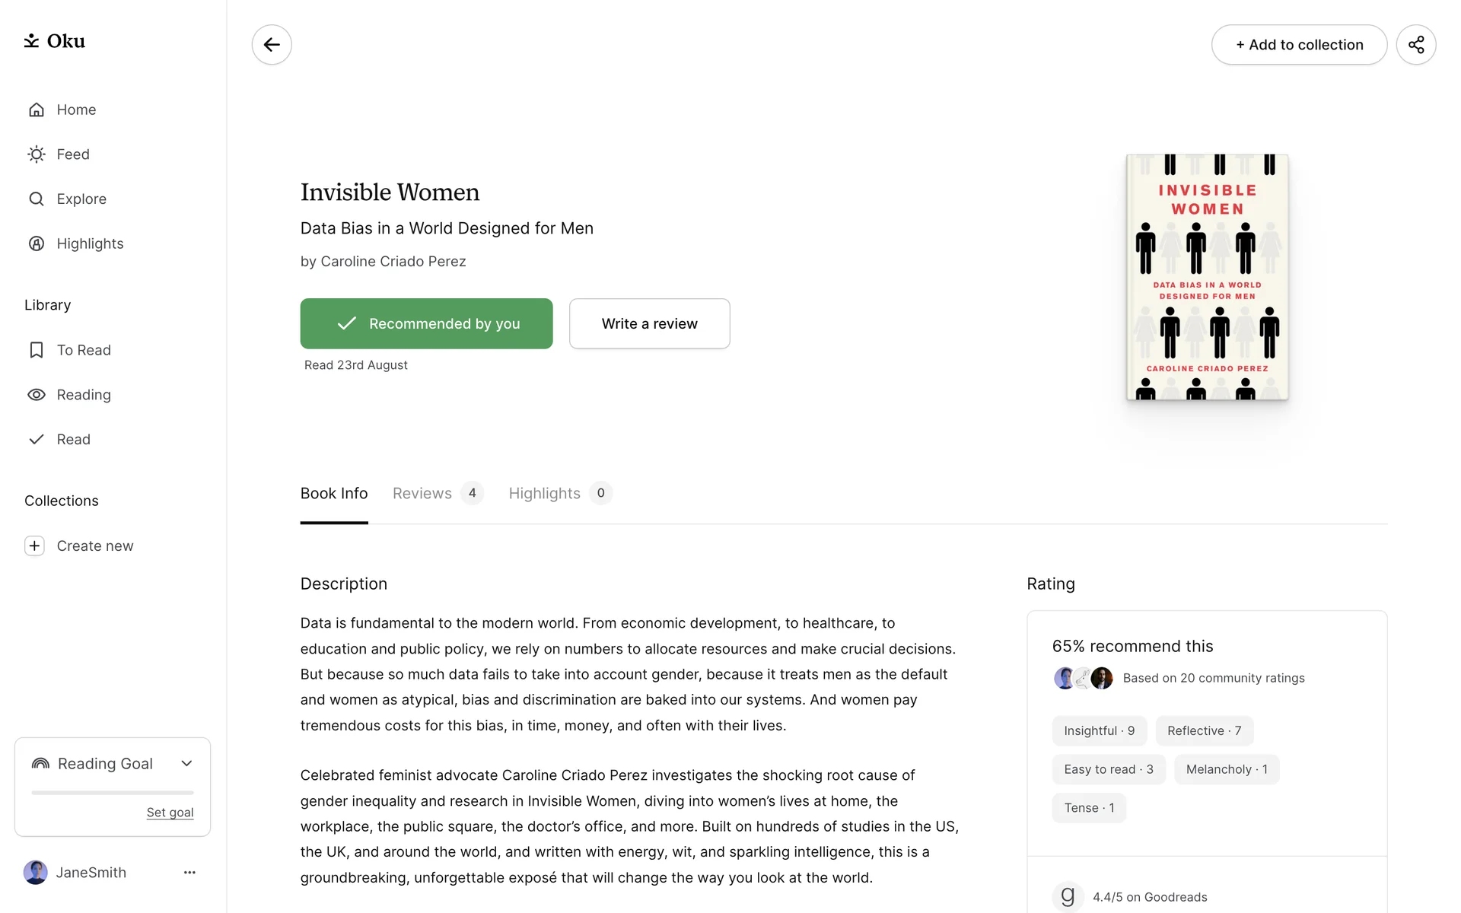
Task: Switch to the Reviews tab
Action: [x=422, y=494]
